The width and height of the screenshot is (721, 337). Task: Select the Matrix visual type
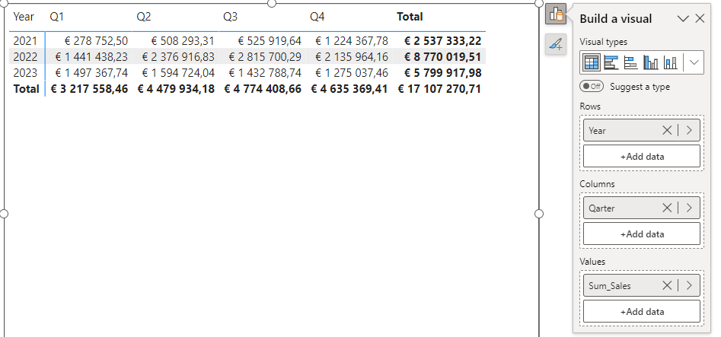click(592, 62)
